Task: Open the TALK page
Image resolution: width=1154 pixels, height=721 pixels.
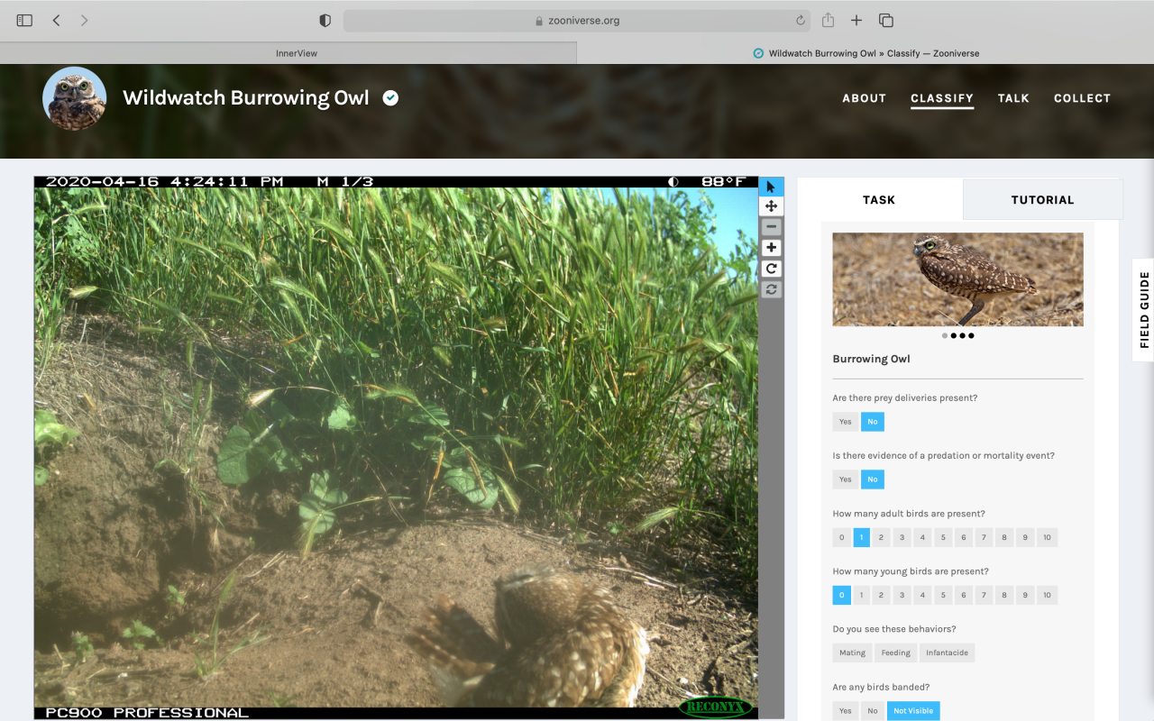Action: pos(1013,98)
